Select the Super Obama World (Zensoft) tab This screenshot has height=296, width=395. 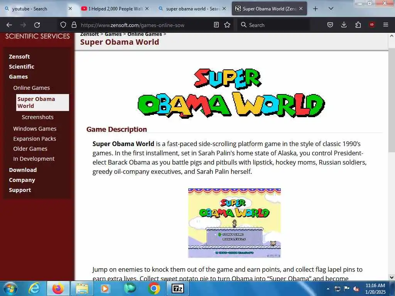click(x=269, y=9)
